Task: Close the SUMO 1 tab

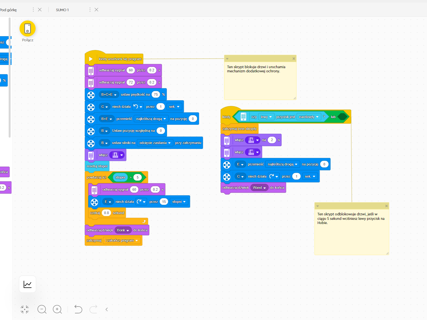Action: click(96, 10)
